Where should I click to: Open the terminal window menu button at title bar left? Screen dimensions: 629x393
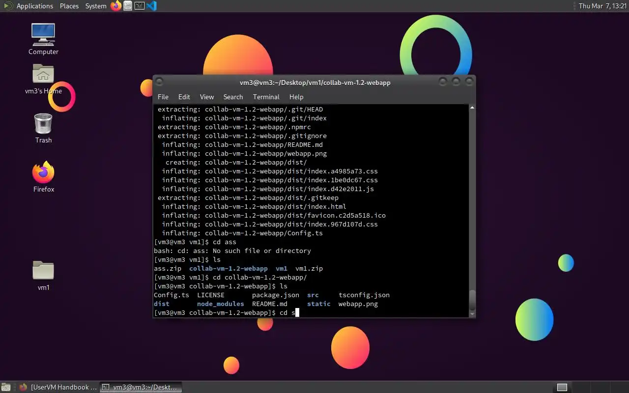(x=159, y=82)
